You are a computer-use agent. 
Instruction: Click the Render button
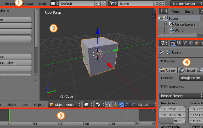pyautogui.click(x=168, y=70)
